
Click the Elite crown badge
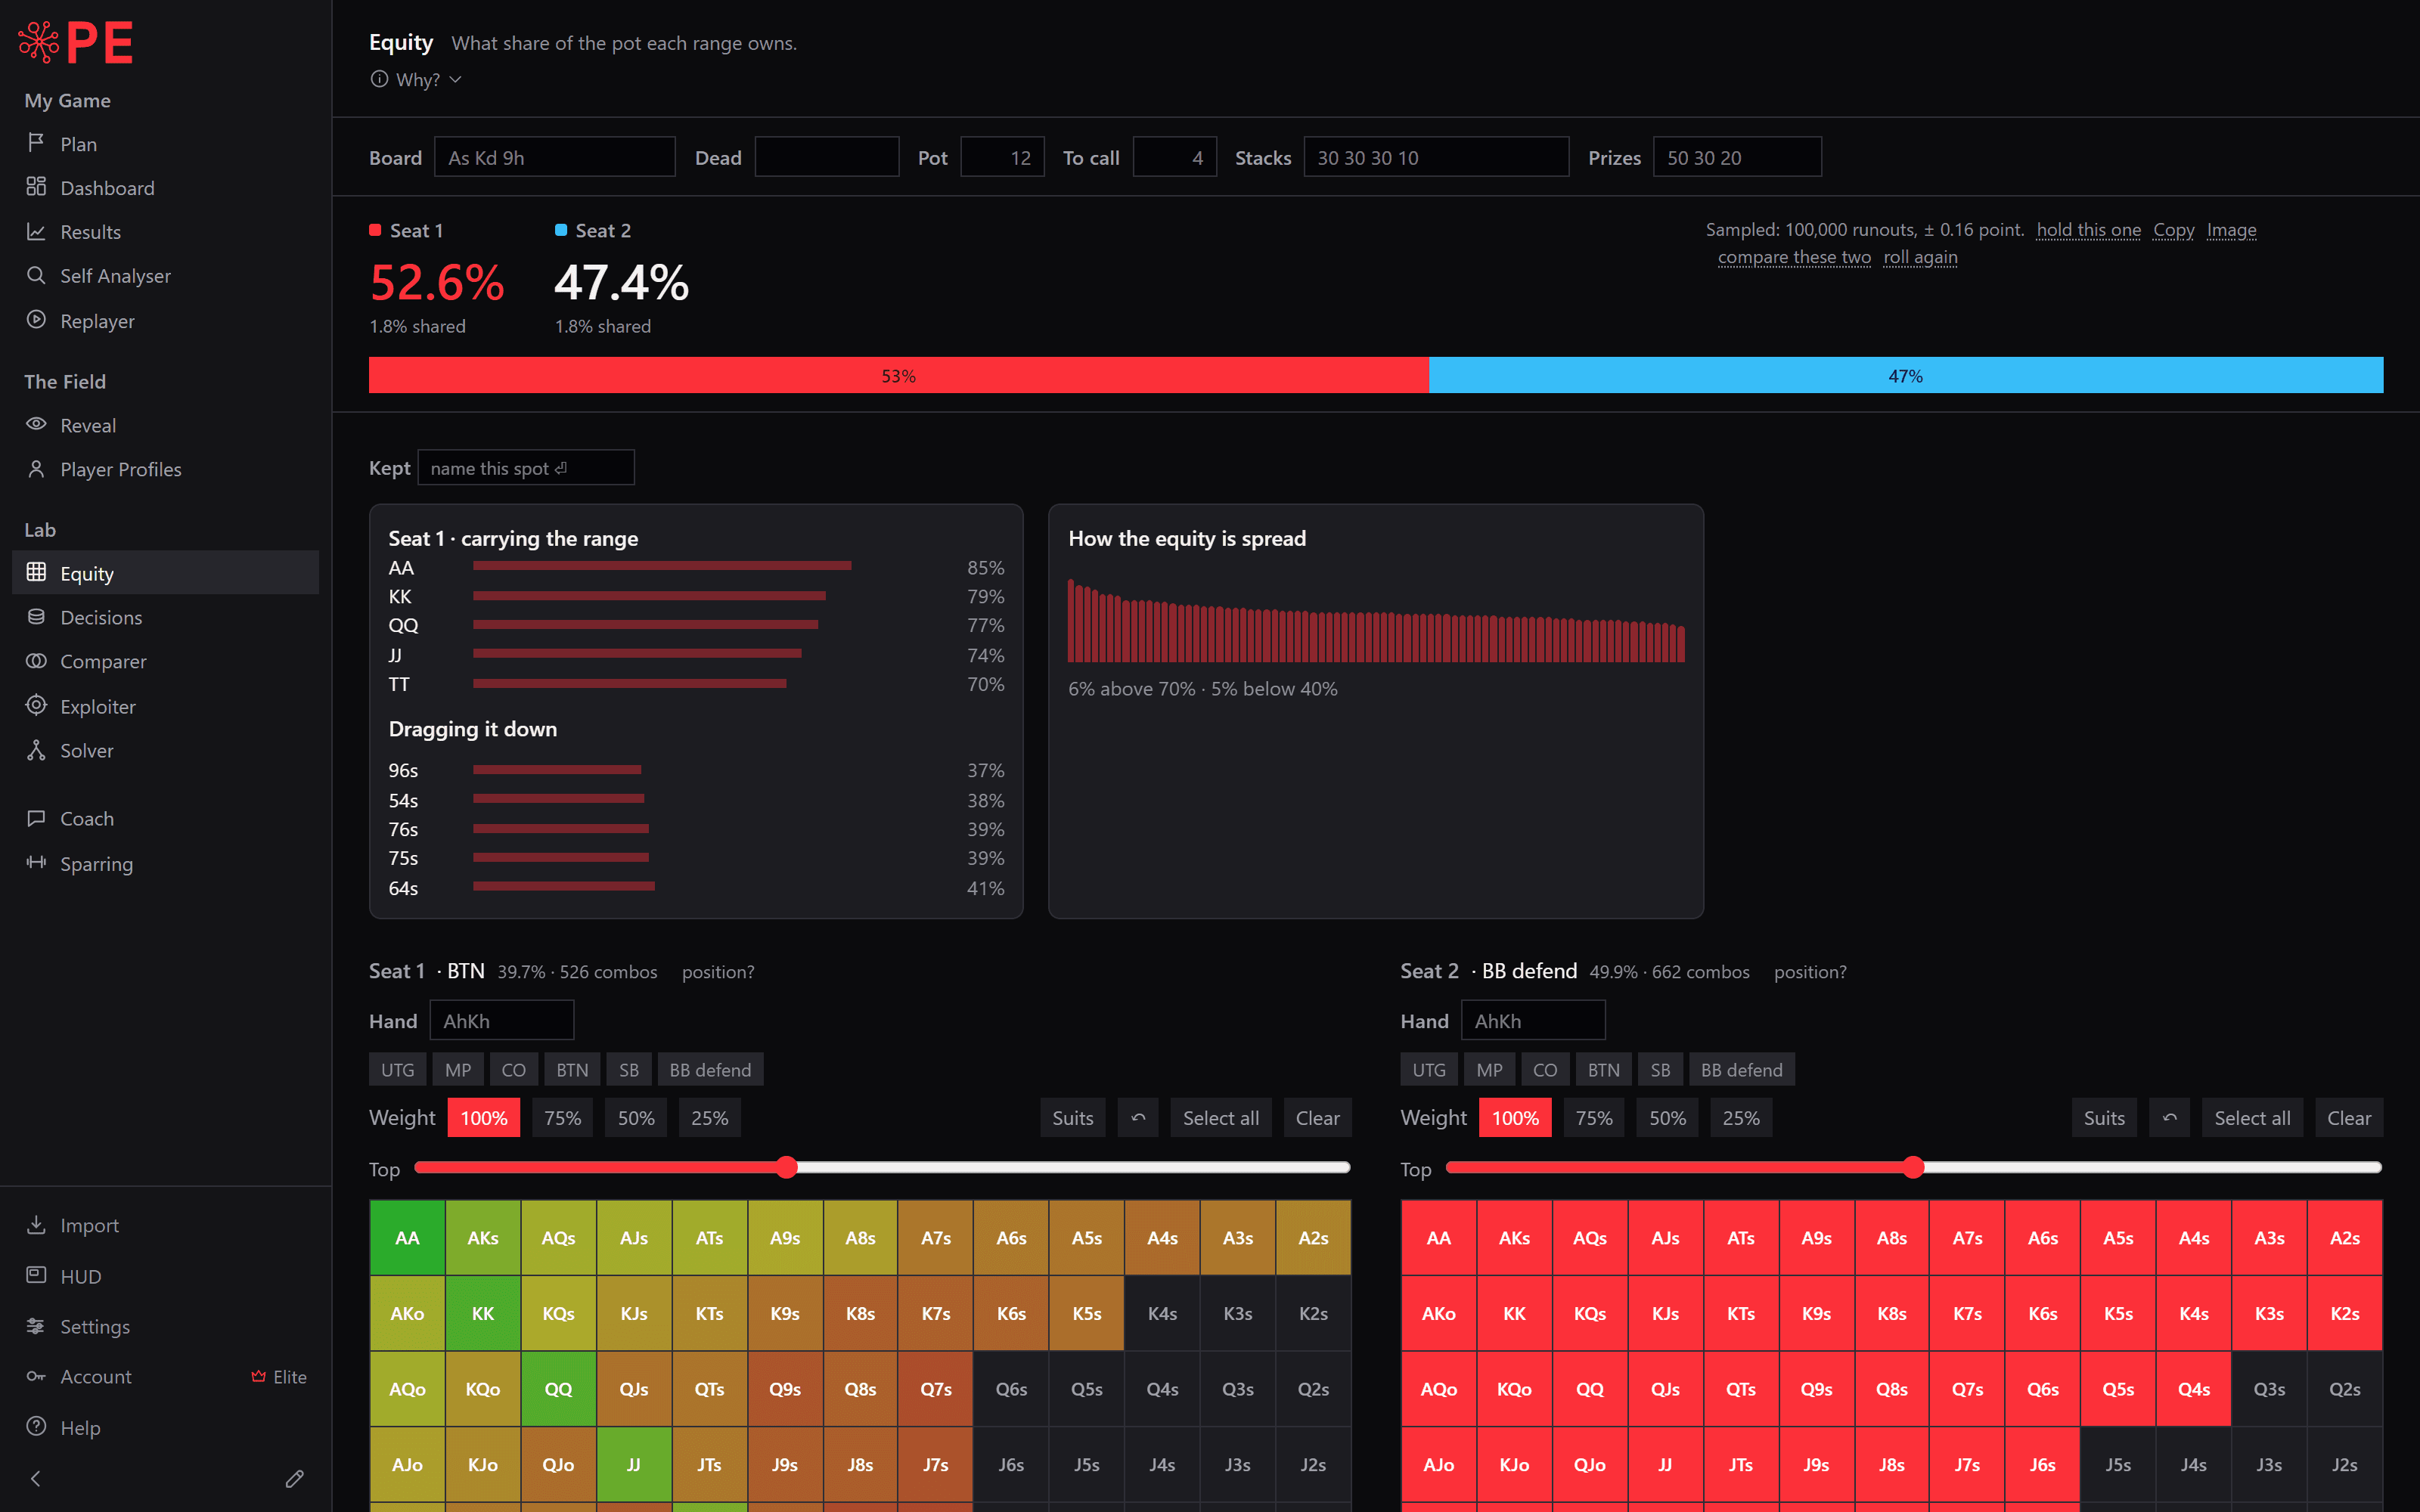tap(279, 1377)
